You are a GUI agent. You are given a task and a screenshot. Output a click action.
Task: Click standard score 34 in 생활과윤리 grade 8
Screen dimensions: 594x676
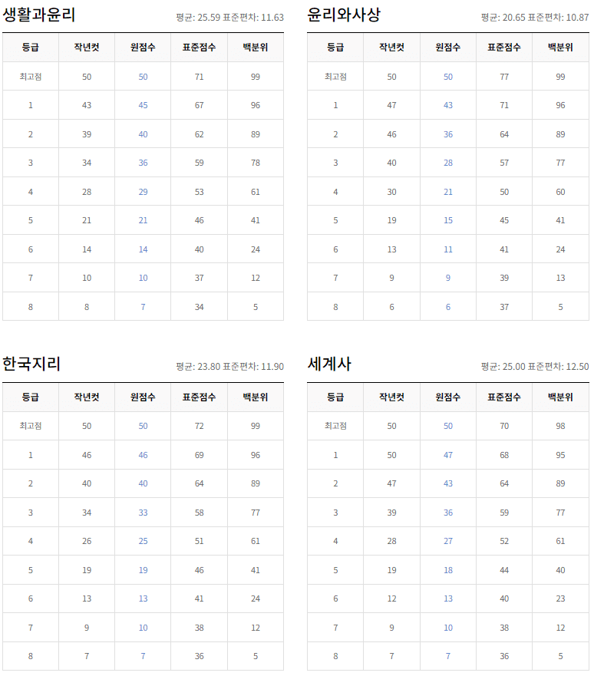tap(199, 307)
